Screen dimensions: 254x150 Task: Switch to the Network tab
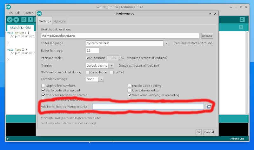pyautogui.click(x=59, y=21)
